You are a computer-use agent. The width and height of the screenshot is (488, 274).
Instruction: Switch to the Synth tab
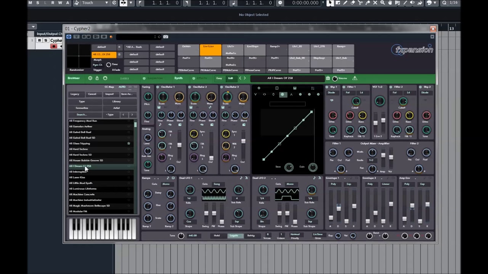coord(178,78)
